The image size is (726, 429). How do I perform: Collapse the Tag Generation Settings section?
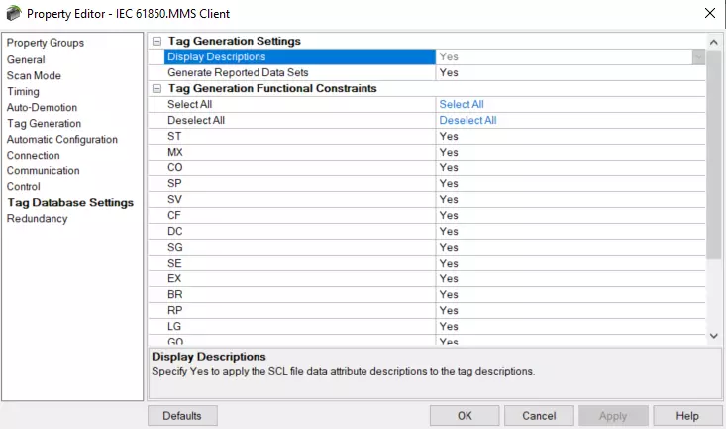[x=156, y=41]
